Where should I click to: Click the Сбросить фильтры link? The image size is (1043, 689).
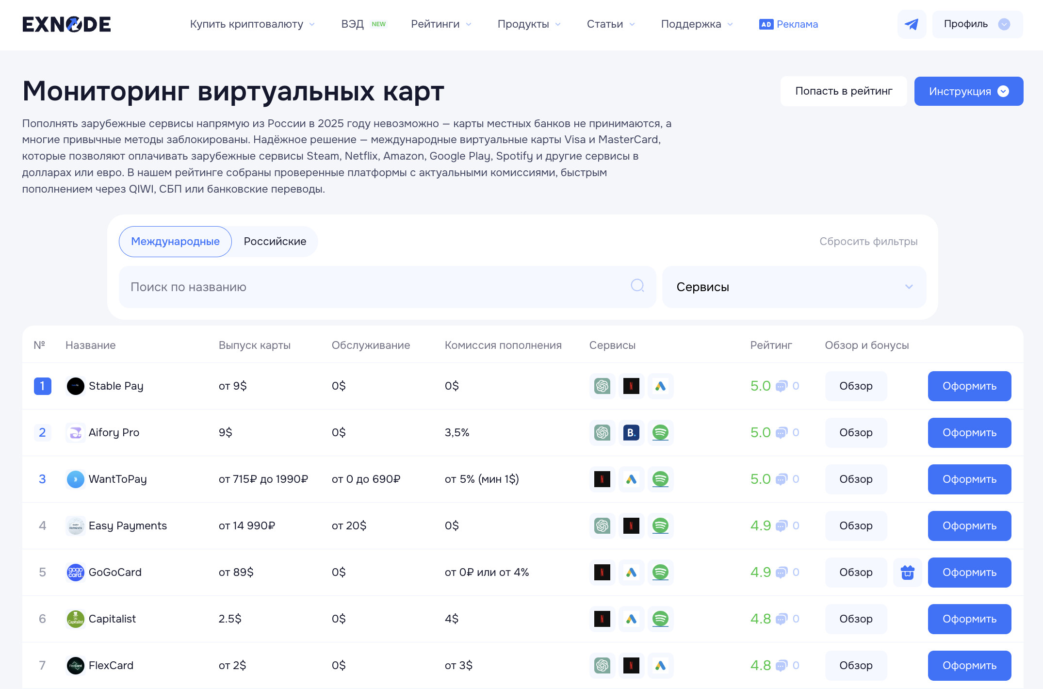[868, 242]
